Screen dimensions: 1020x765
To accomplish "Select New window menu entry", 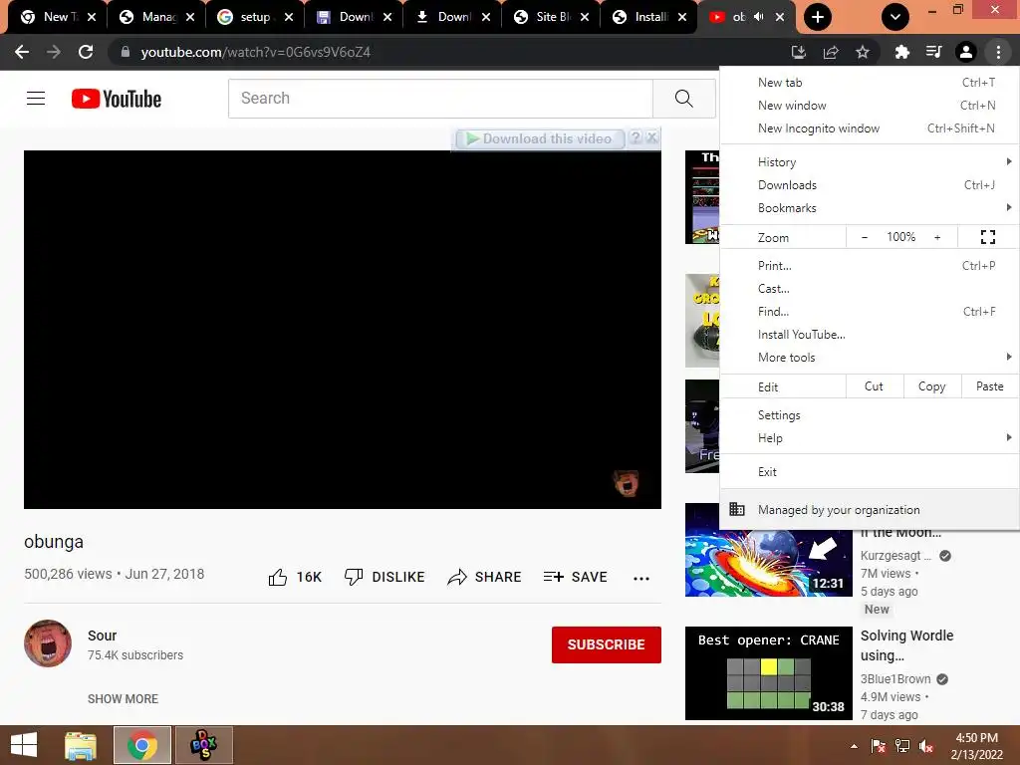I will 870,106.
